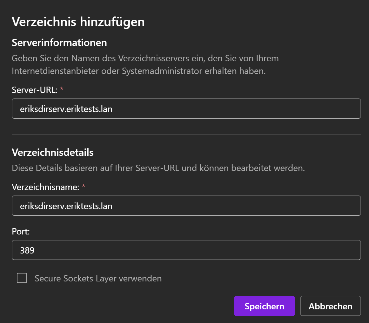Click the Serverinformationen section heading
Viewport: 369px width, 323px height.
coord(59,43)
